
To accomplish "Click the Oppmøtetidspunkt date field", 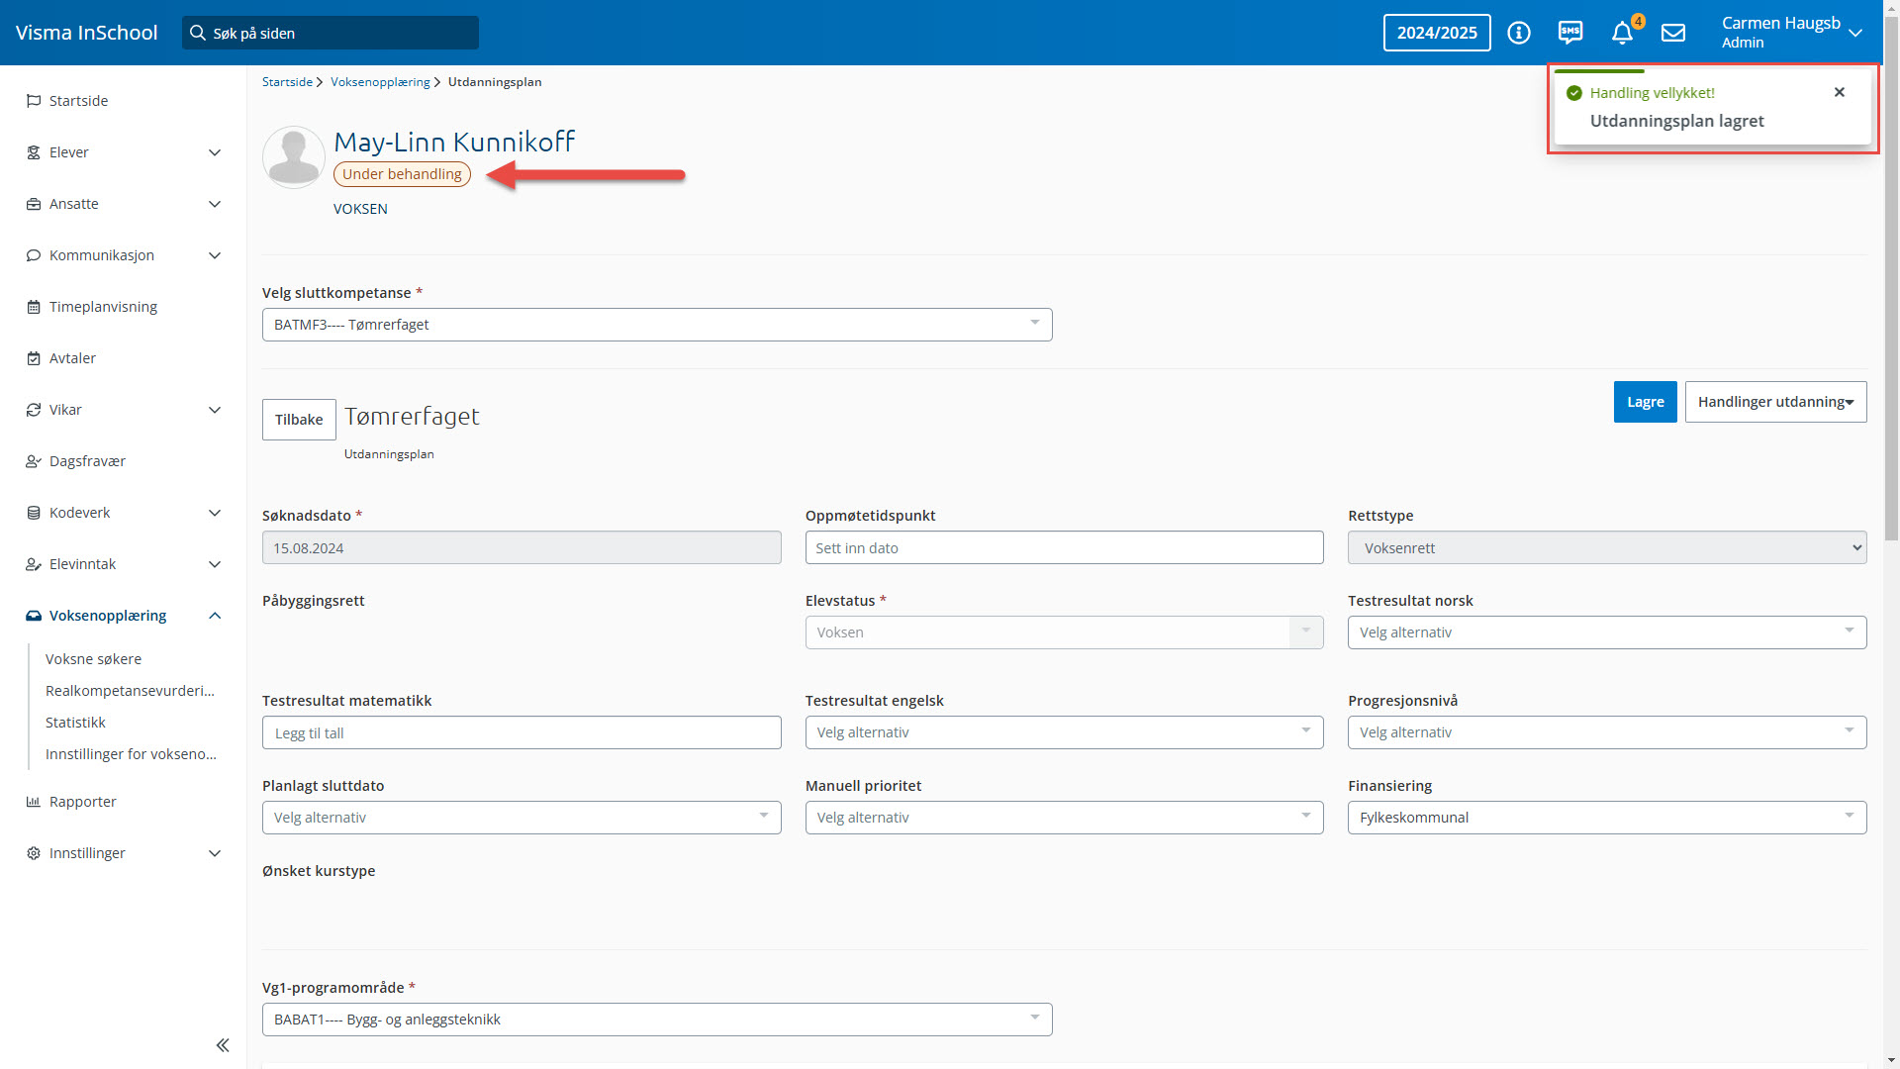I will click(x=1064, y=548).
